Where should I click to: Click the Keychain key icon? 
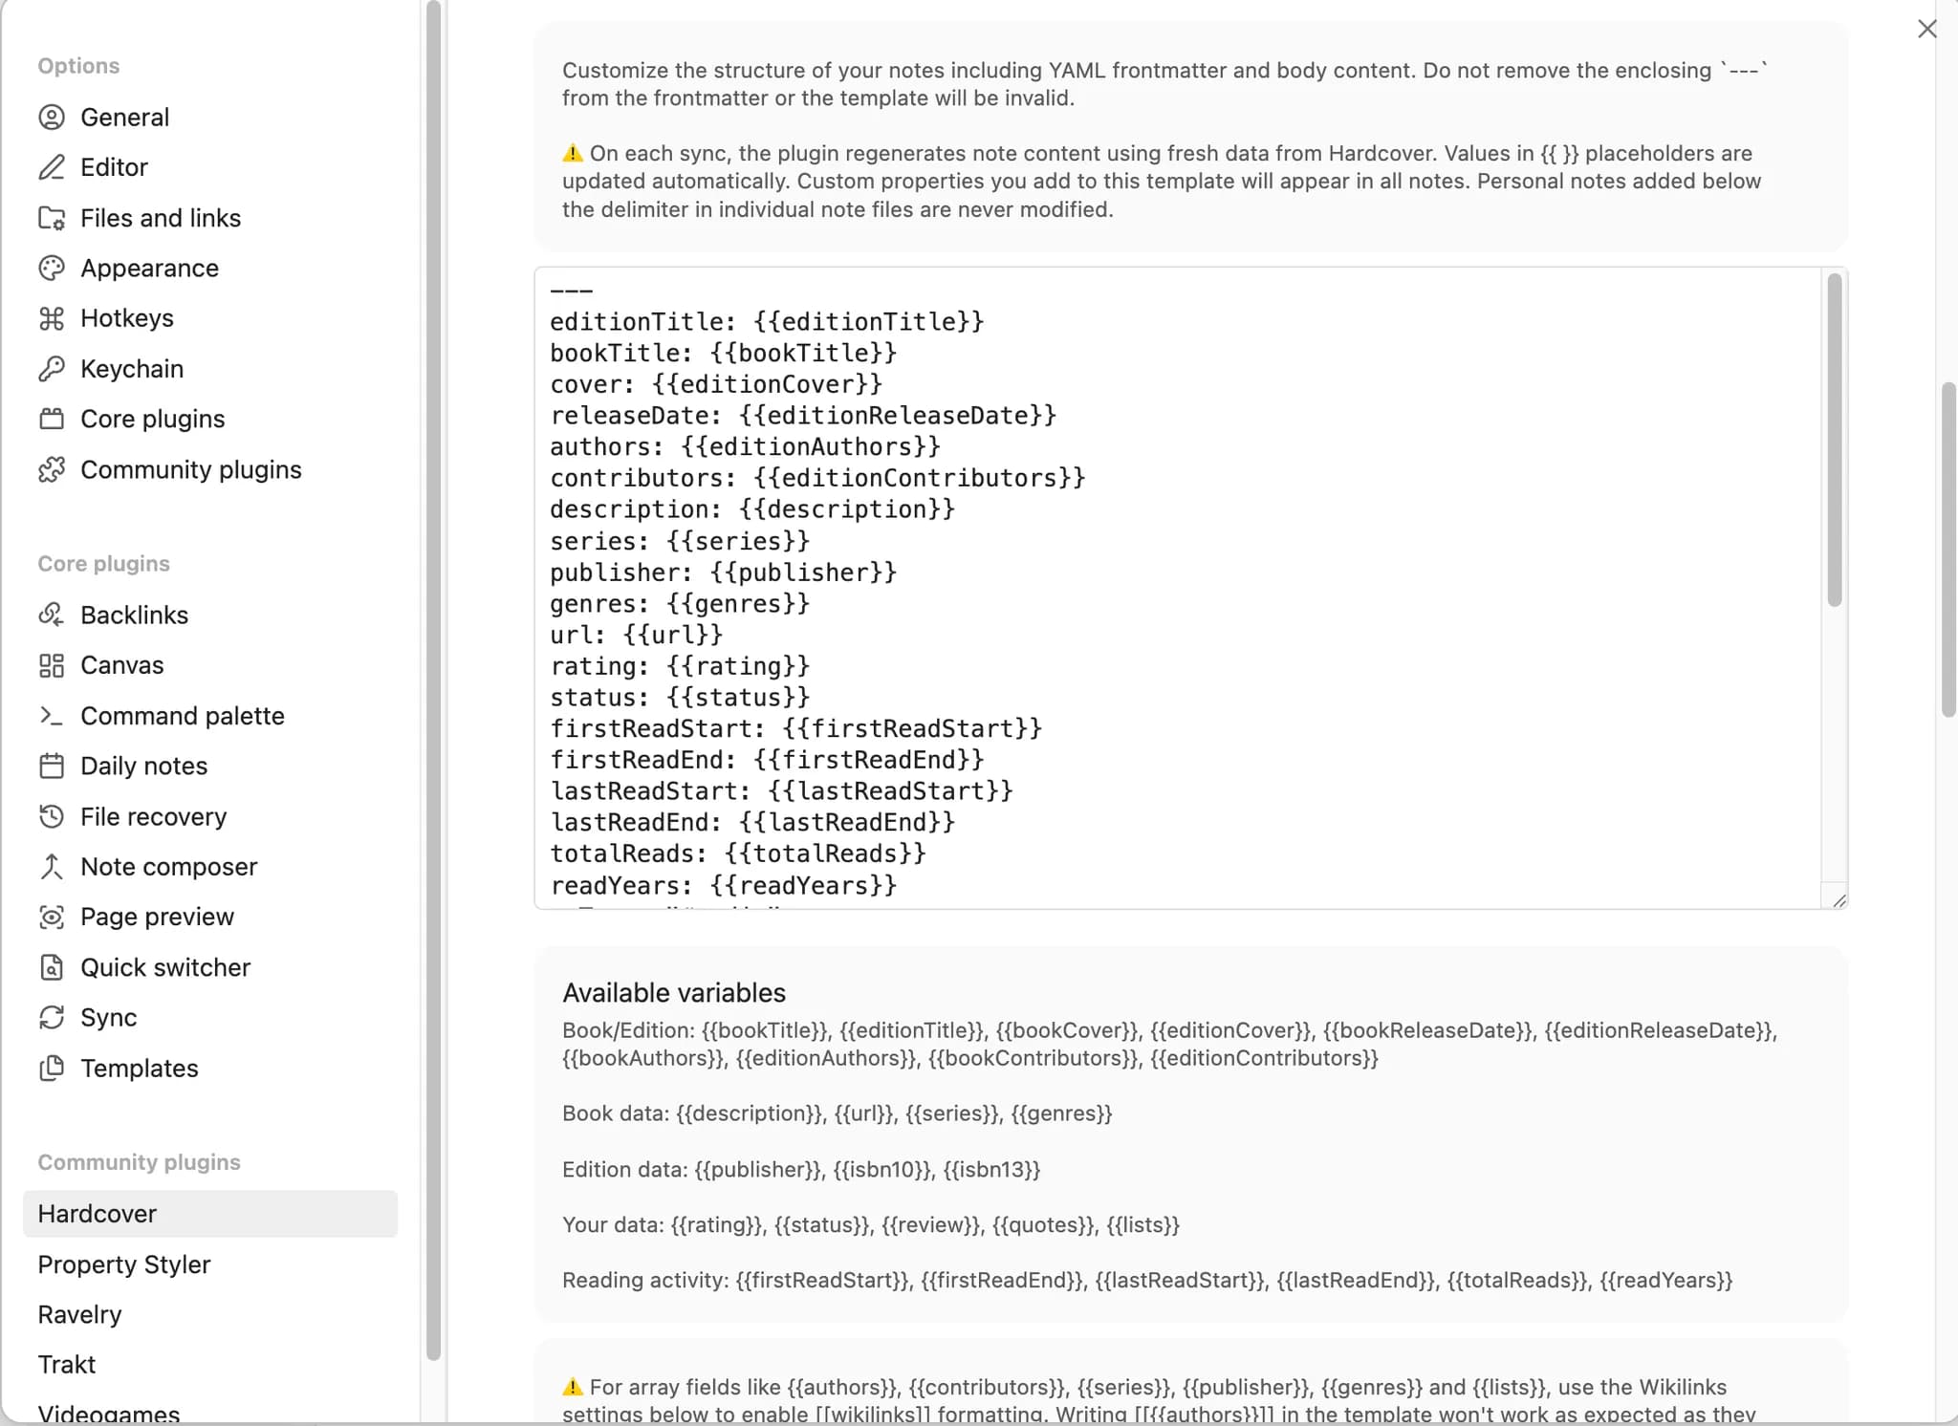[x=52, y=369]
